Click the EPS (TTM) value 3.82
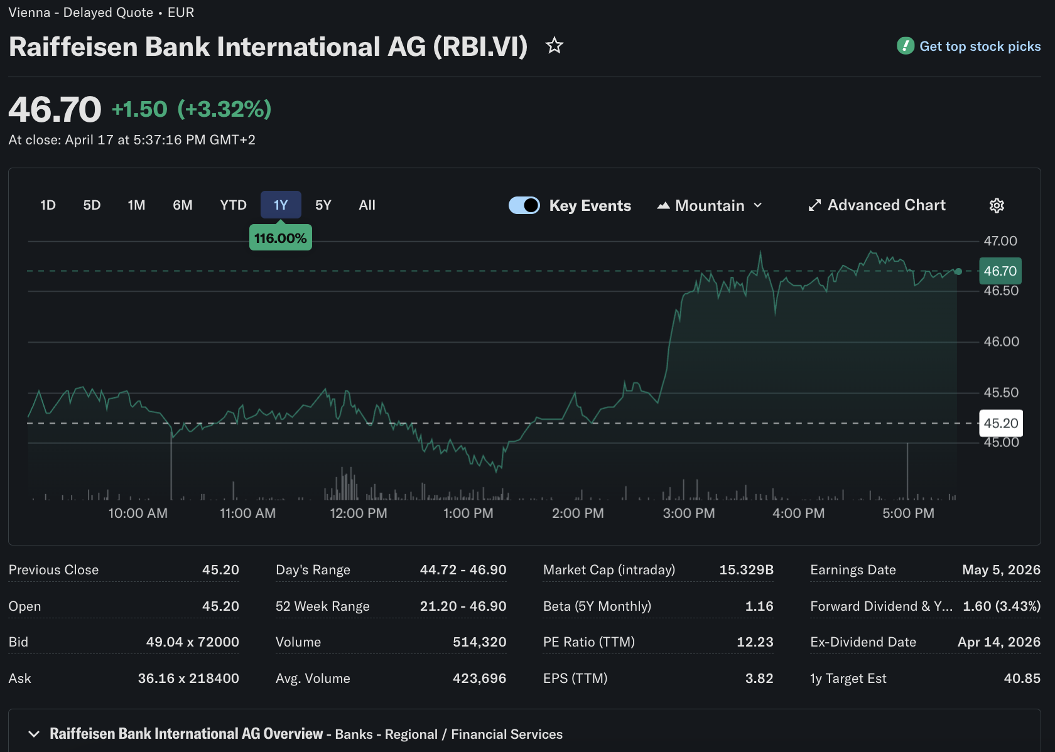Screen dimensions: 1055x752 pos(759,679)
